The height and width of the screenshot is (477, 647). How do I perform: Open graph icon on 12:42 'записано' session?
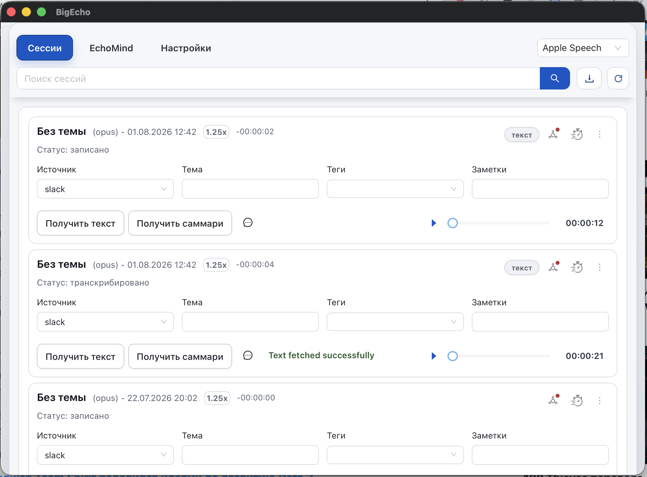click(554, 134)
